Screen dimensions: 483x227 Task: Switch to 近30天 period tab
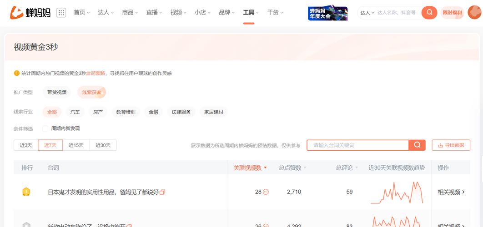[103, 145]
